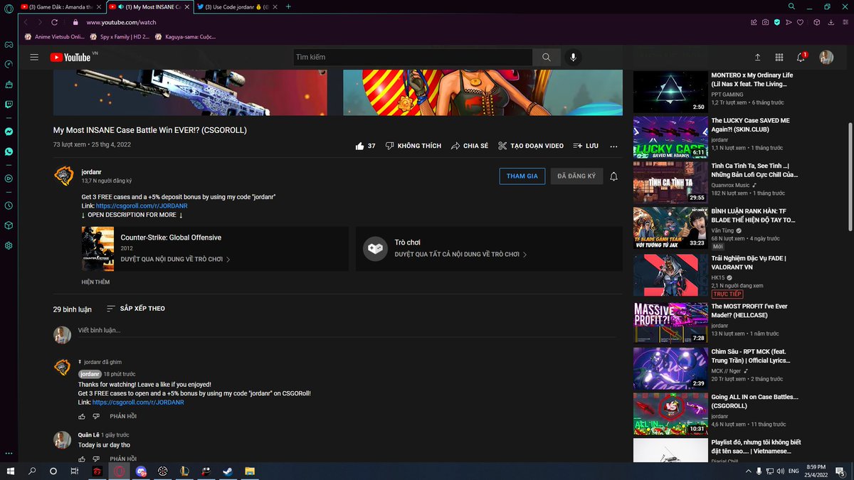Take a snapshot with camera icon
854x480 pixels.
coord(765,22)
